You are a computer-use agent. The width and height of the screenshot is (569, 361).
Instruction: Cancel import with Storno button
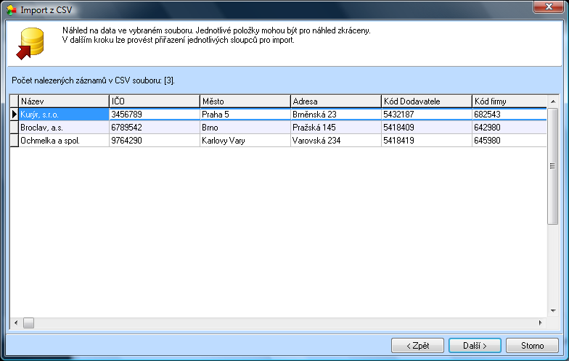(532, 345)
